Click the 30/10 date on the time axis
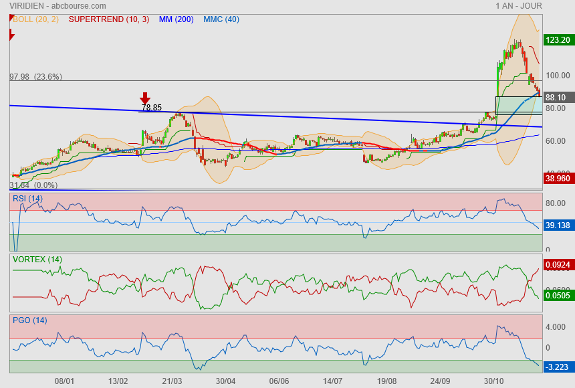This screenshot has height=388, width=575. tap(493, 381)
